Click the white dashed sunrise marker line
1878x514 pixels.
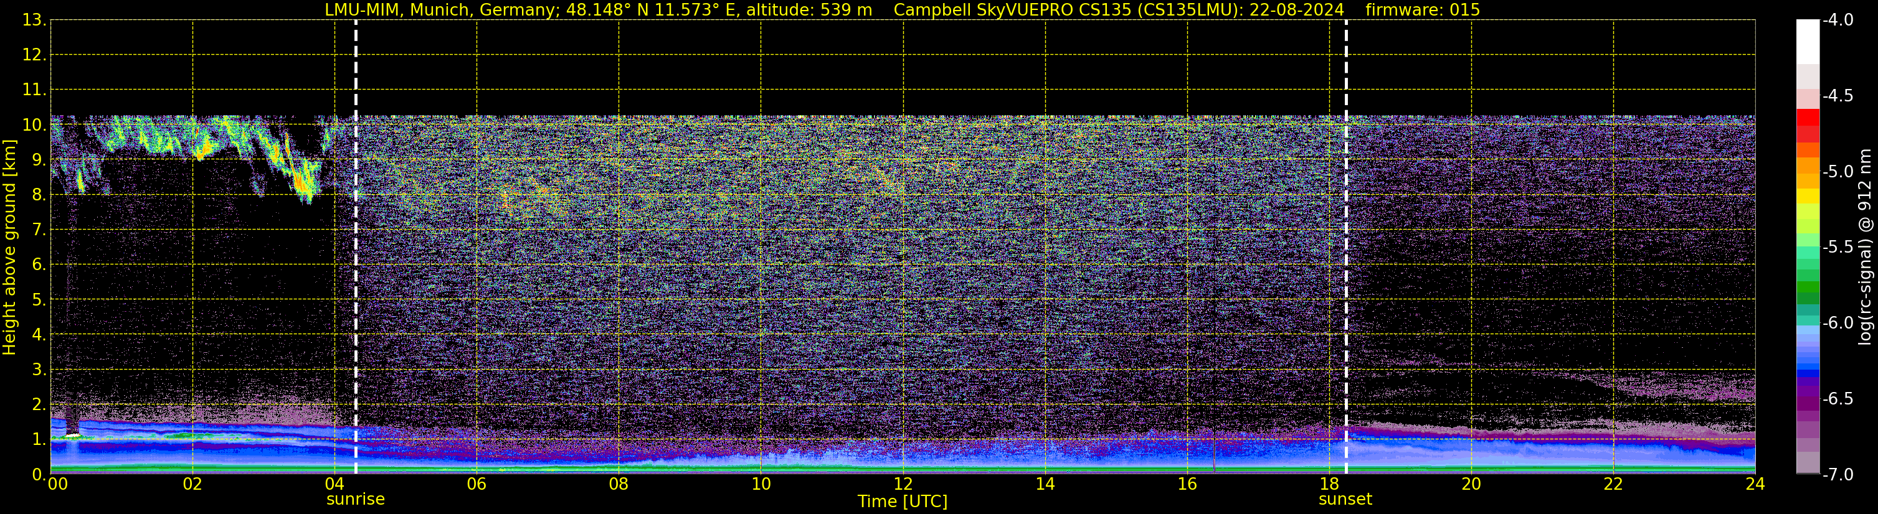click(x=356, y=247)
